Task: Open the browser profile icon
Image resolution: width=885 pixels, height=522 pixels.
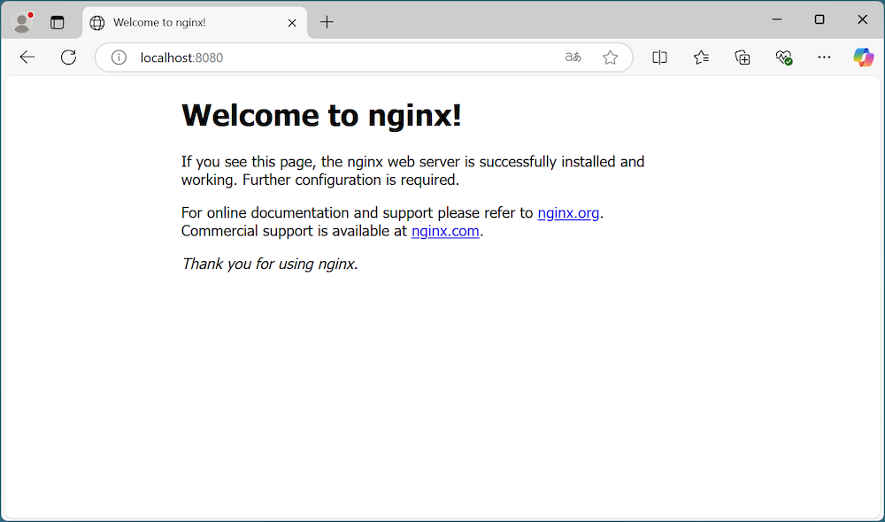Action: (23, 23)
